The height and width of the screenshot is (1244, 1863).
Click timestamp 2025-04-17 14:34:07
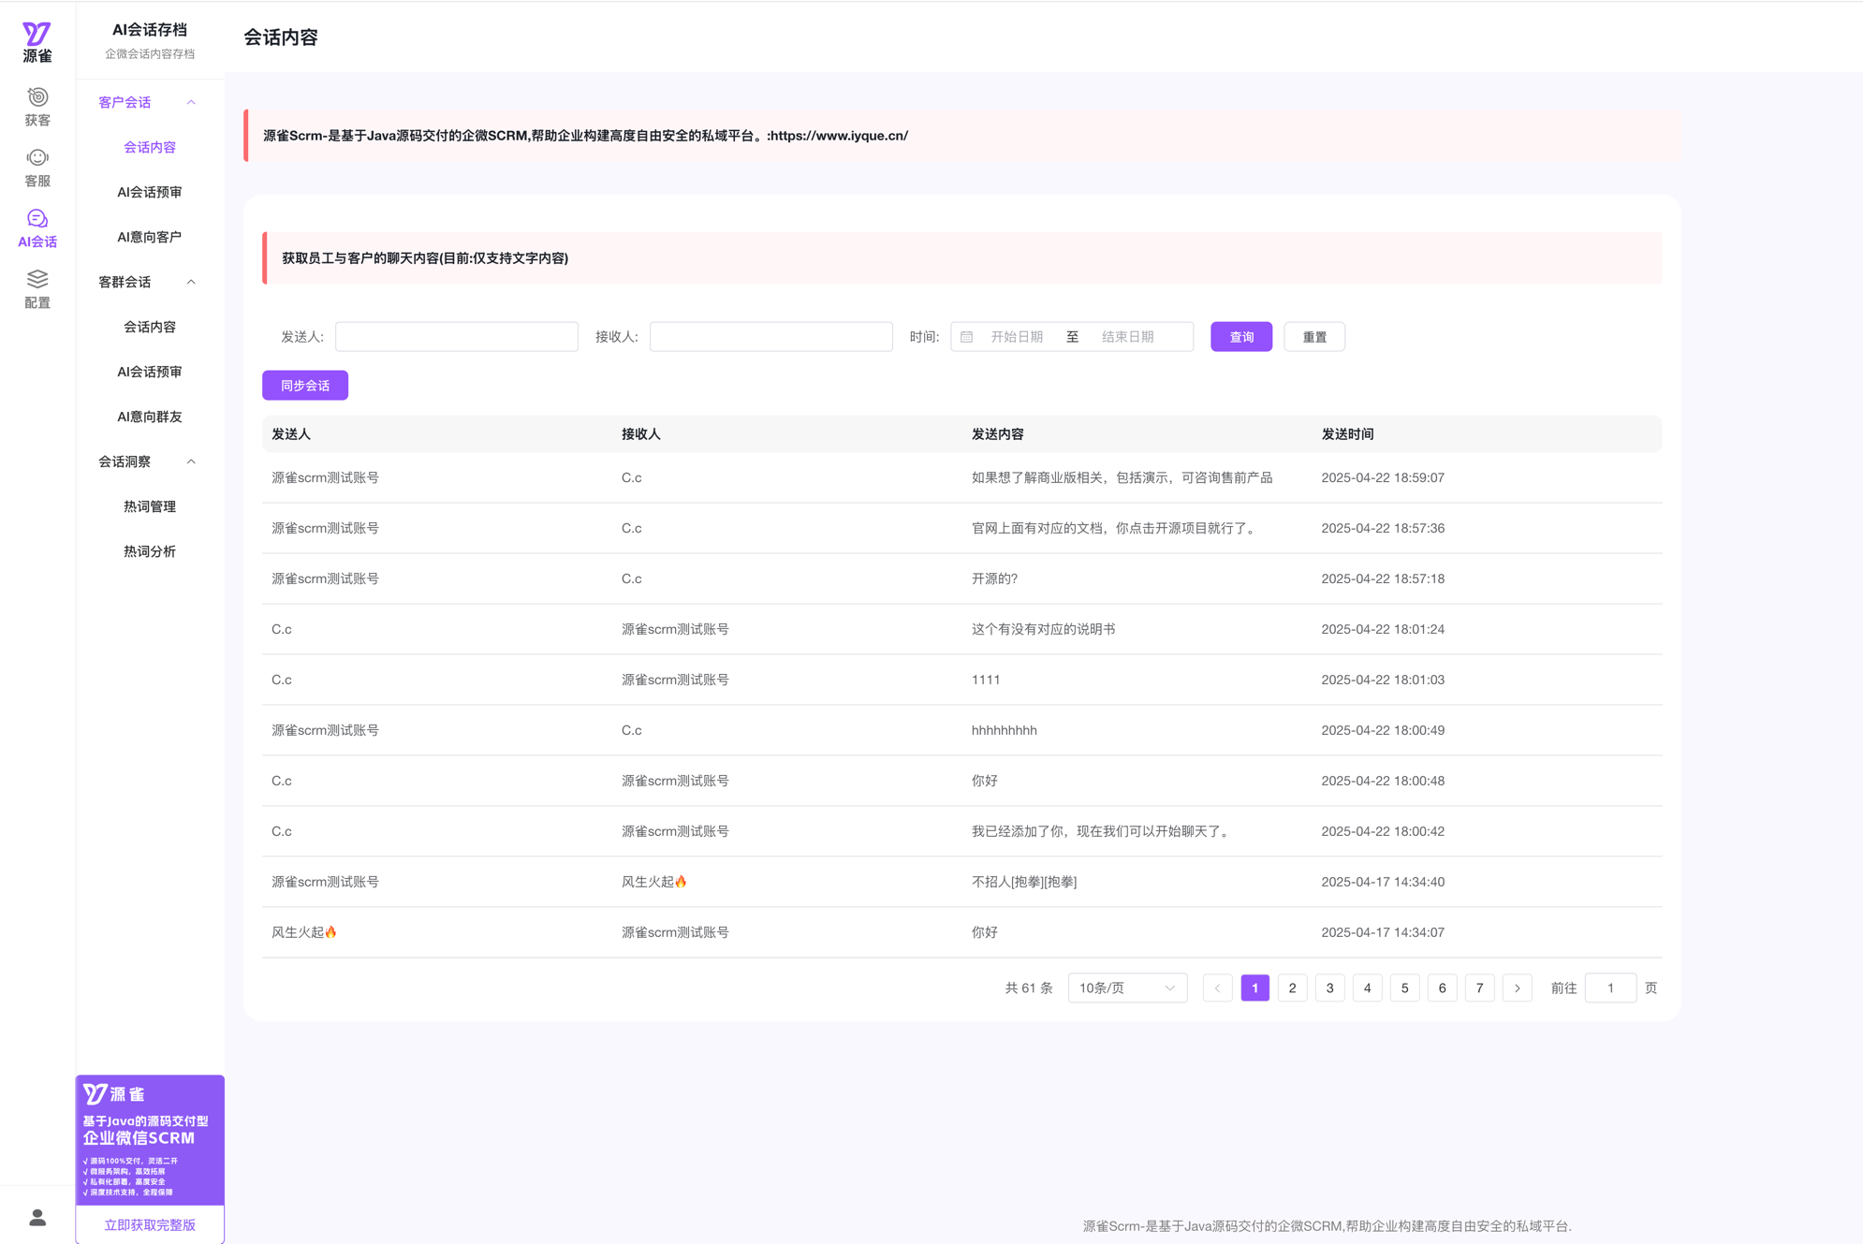pos(1383,932)
